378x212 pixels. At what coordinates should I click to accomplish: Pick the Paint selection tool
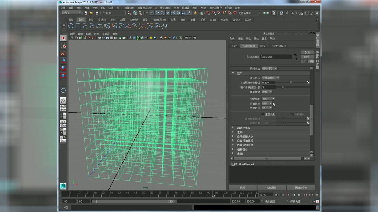tap(63, 53)
